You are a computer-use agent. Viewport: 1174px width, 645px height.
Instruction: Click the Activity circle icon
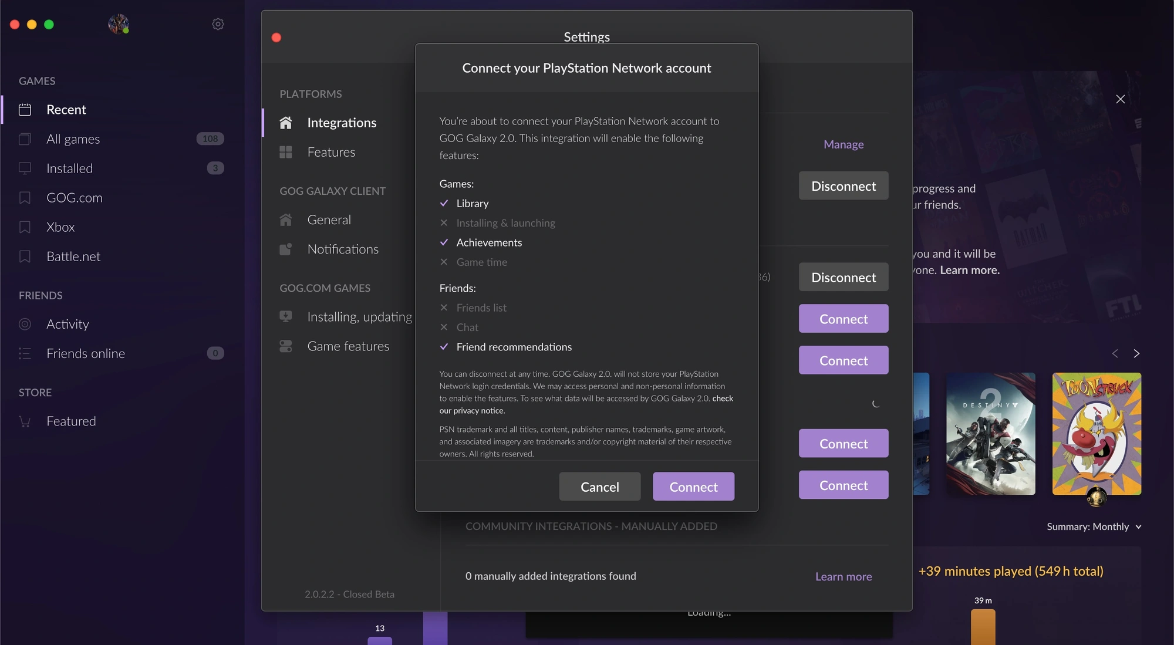25,324
